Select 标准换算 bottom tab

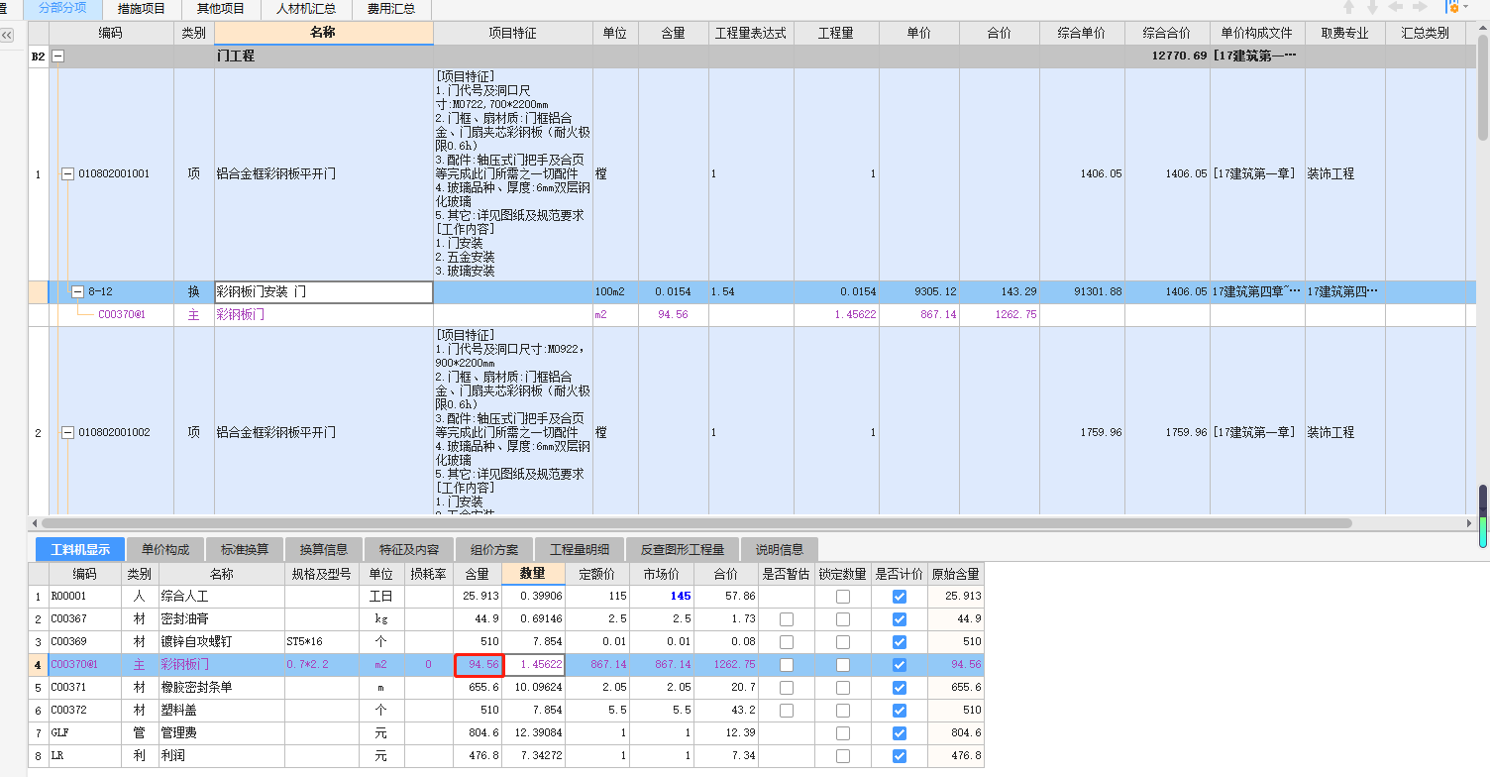[x=244, y=549]
